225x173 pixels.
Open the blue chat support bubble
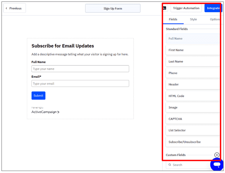(217, 165)
